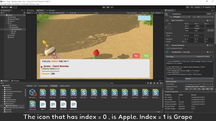Adjust the Game view Scale slider
The height and width of the screenshot is (121, 216).
point(84,13)
